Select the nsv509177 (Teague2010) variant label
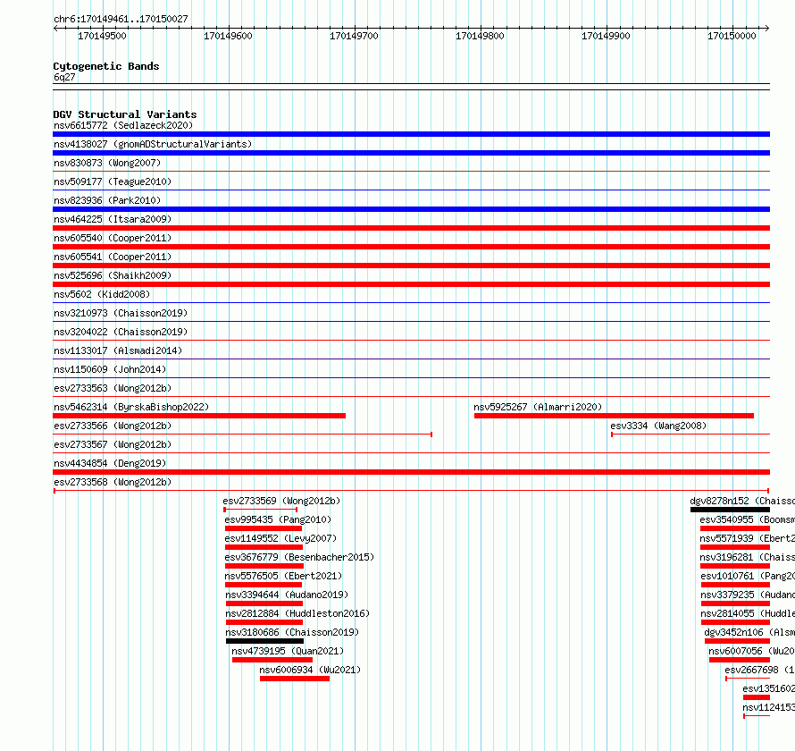Screen dimensions: 795x751 point(113,181)
